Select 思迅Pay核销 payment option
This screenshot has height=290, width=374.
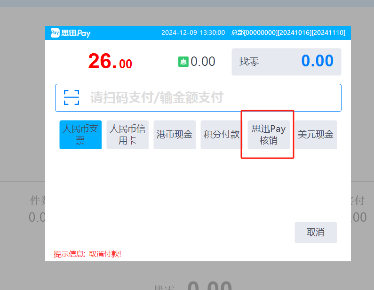click(269, 135)
